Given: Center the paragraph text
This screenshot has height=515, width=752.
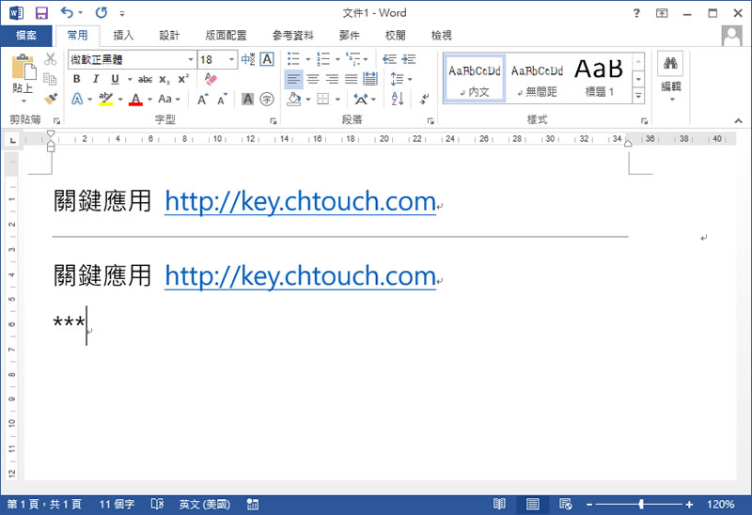Looking at the screenshot, I should 313,79.
